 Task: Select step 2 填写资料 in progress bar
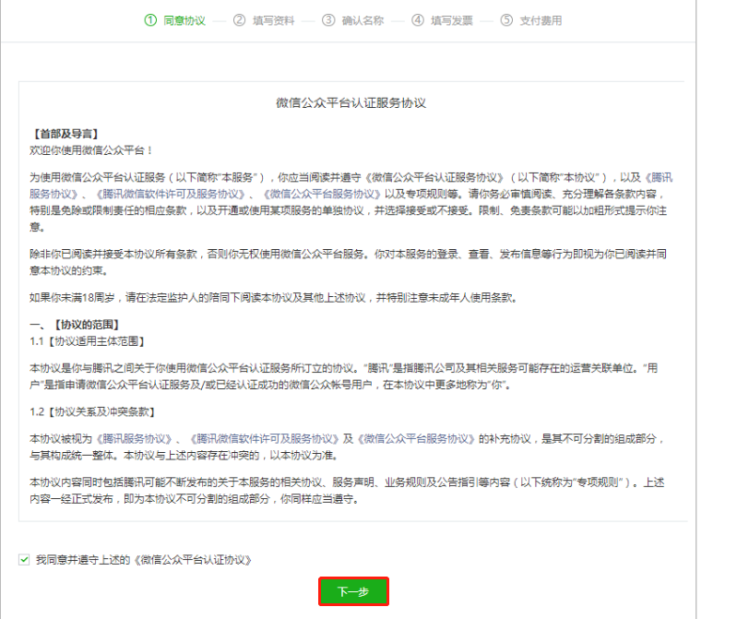(264, 20)
